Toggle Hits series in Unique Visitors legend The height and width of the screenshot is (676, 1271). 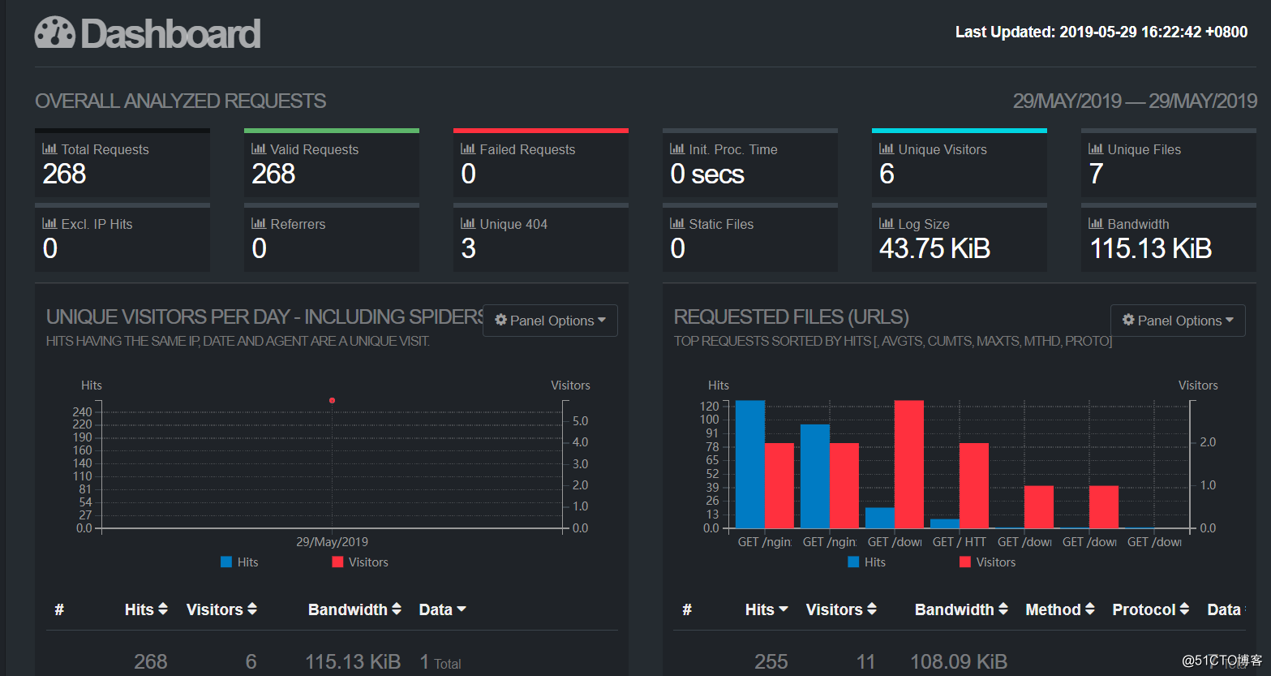(239, 562)
